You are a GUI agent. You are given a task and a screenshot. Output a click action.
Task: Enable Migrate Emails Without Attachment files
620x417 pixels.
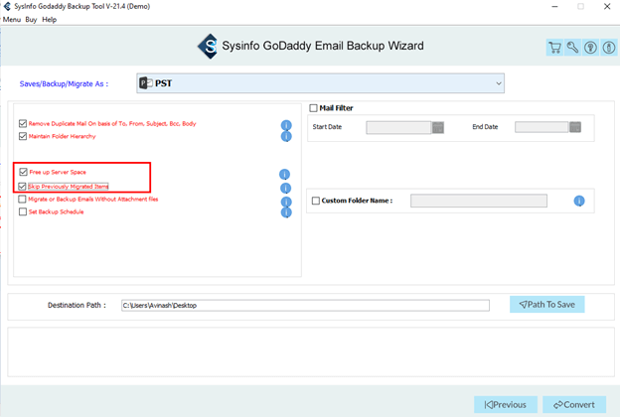point(22,199)
